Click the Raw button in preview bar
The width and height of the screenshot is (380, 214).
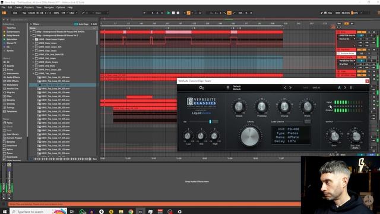94,159
